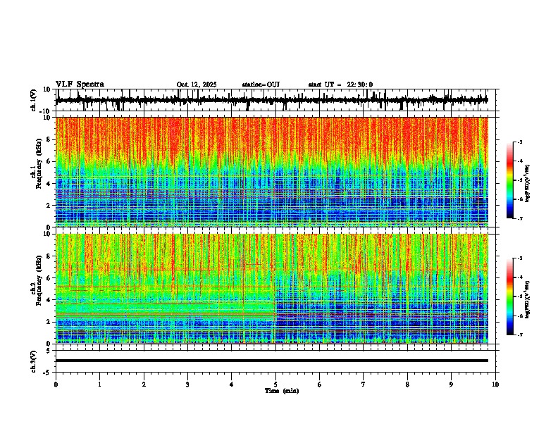Click the ch.2 spectrogram transition at minute 5
Image resolution: width=558 pixels, height=431 pixels.
[275, 289]
